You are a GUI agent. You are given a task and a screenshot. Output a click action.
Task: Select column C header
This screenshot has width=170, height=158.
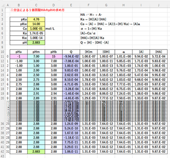pos(36,5)
